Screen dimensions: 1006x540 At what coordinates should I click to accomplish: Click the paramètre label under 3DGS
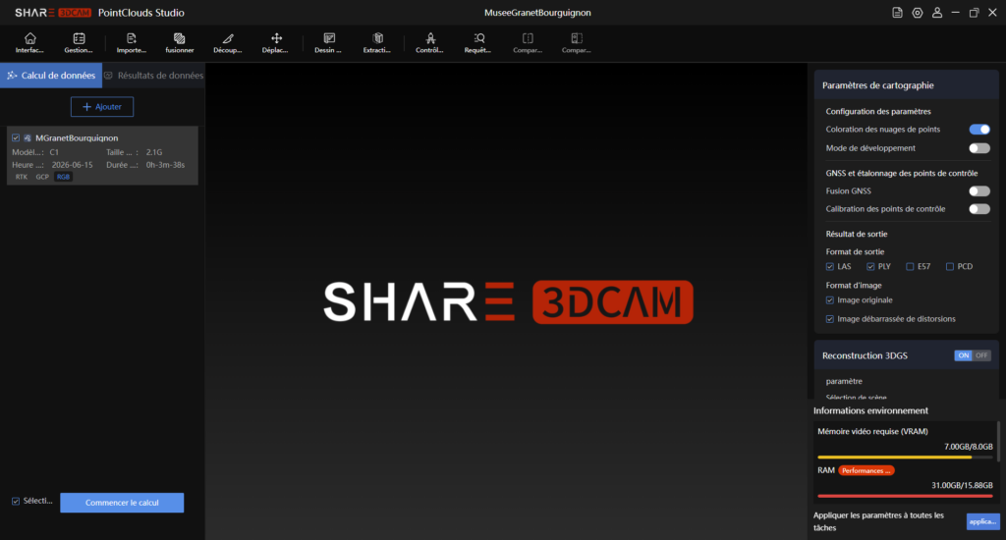click(x=844, y=382)
